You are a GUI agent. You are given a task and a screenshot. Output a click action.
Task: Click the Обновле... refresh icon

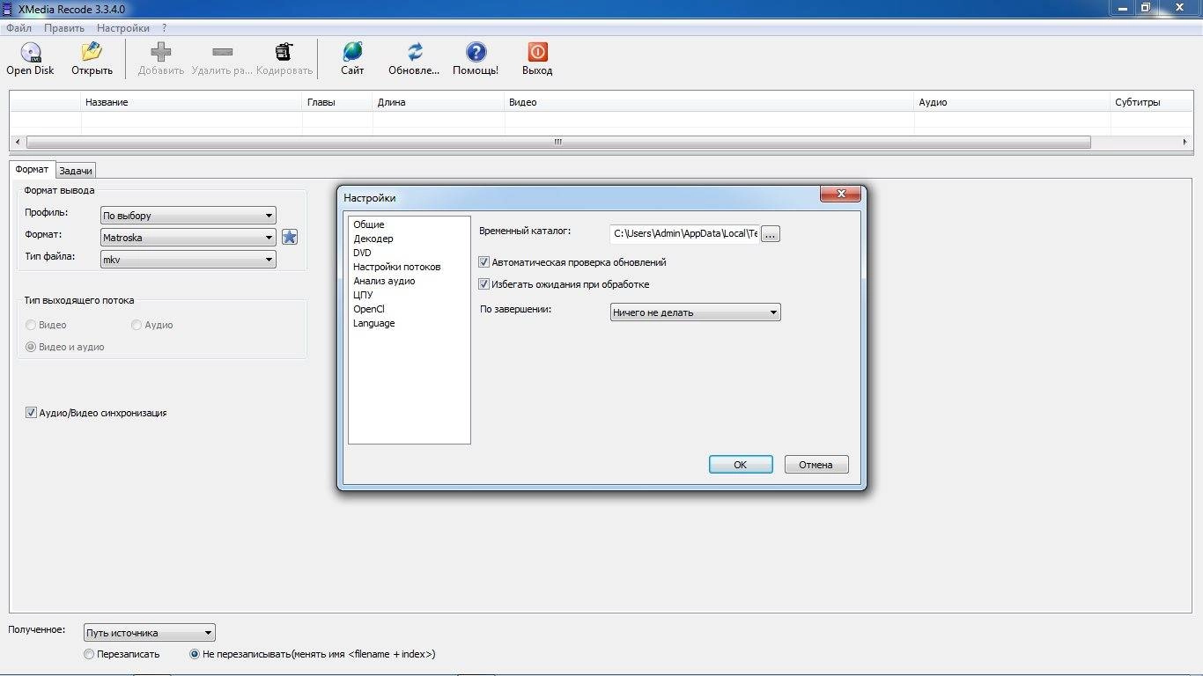(415, 52)
